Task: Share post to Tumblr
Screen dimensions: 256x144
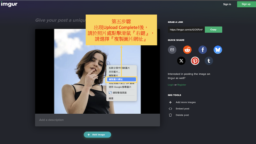Action: (209, 61)
